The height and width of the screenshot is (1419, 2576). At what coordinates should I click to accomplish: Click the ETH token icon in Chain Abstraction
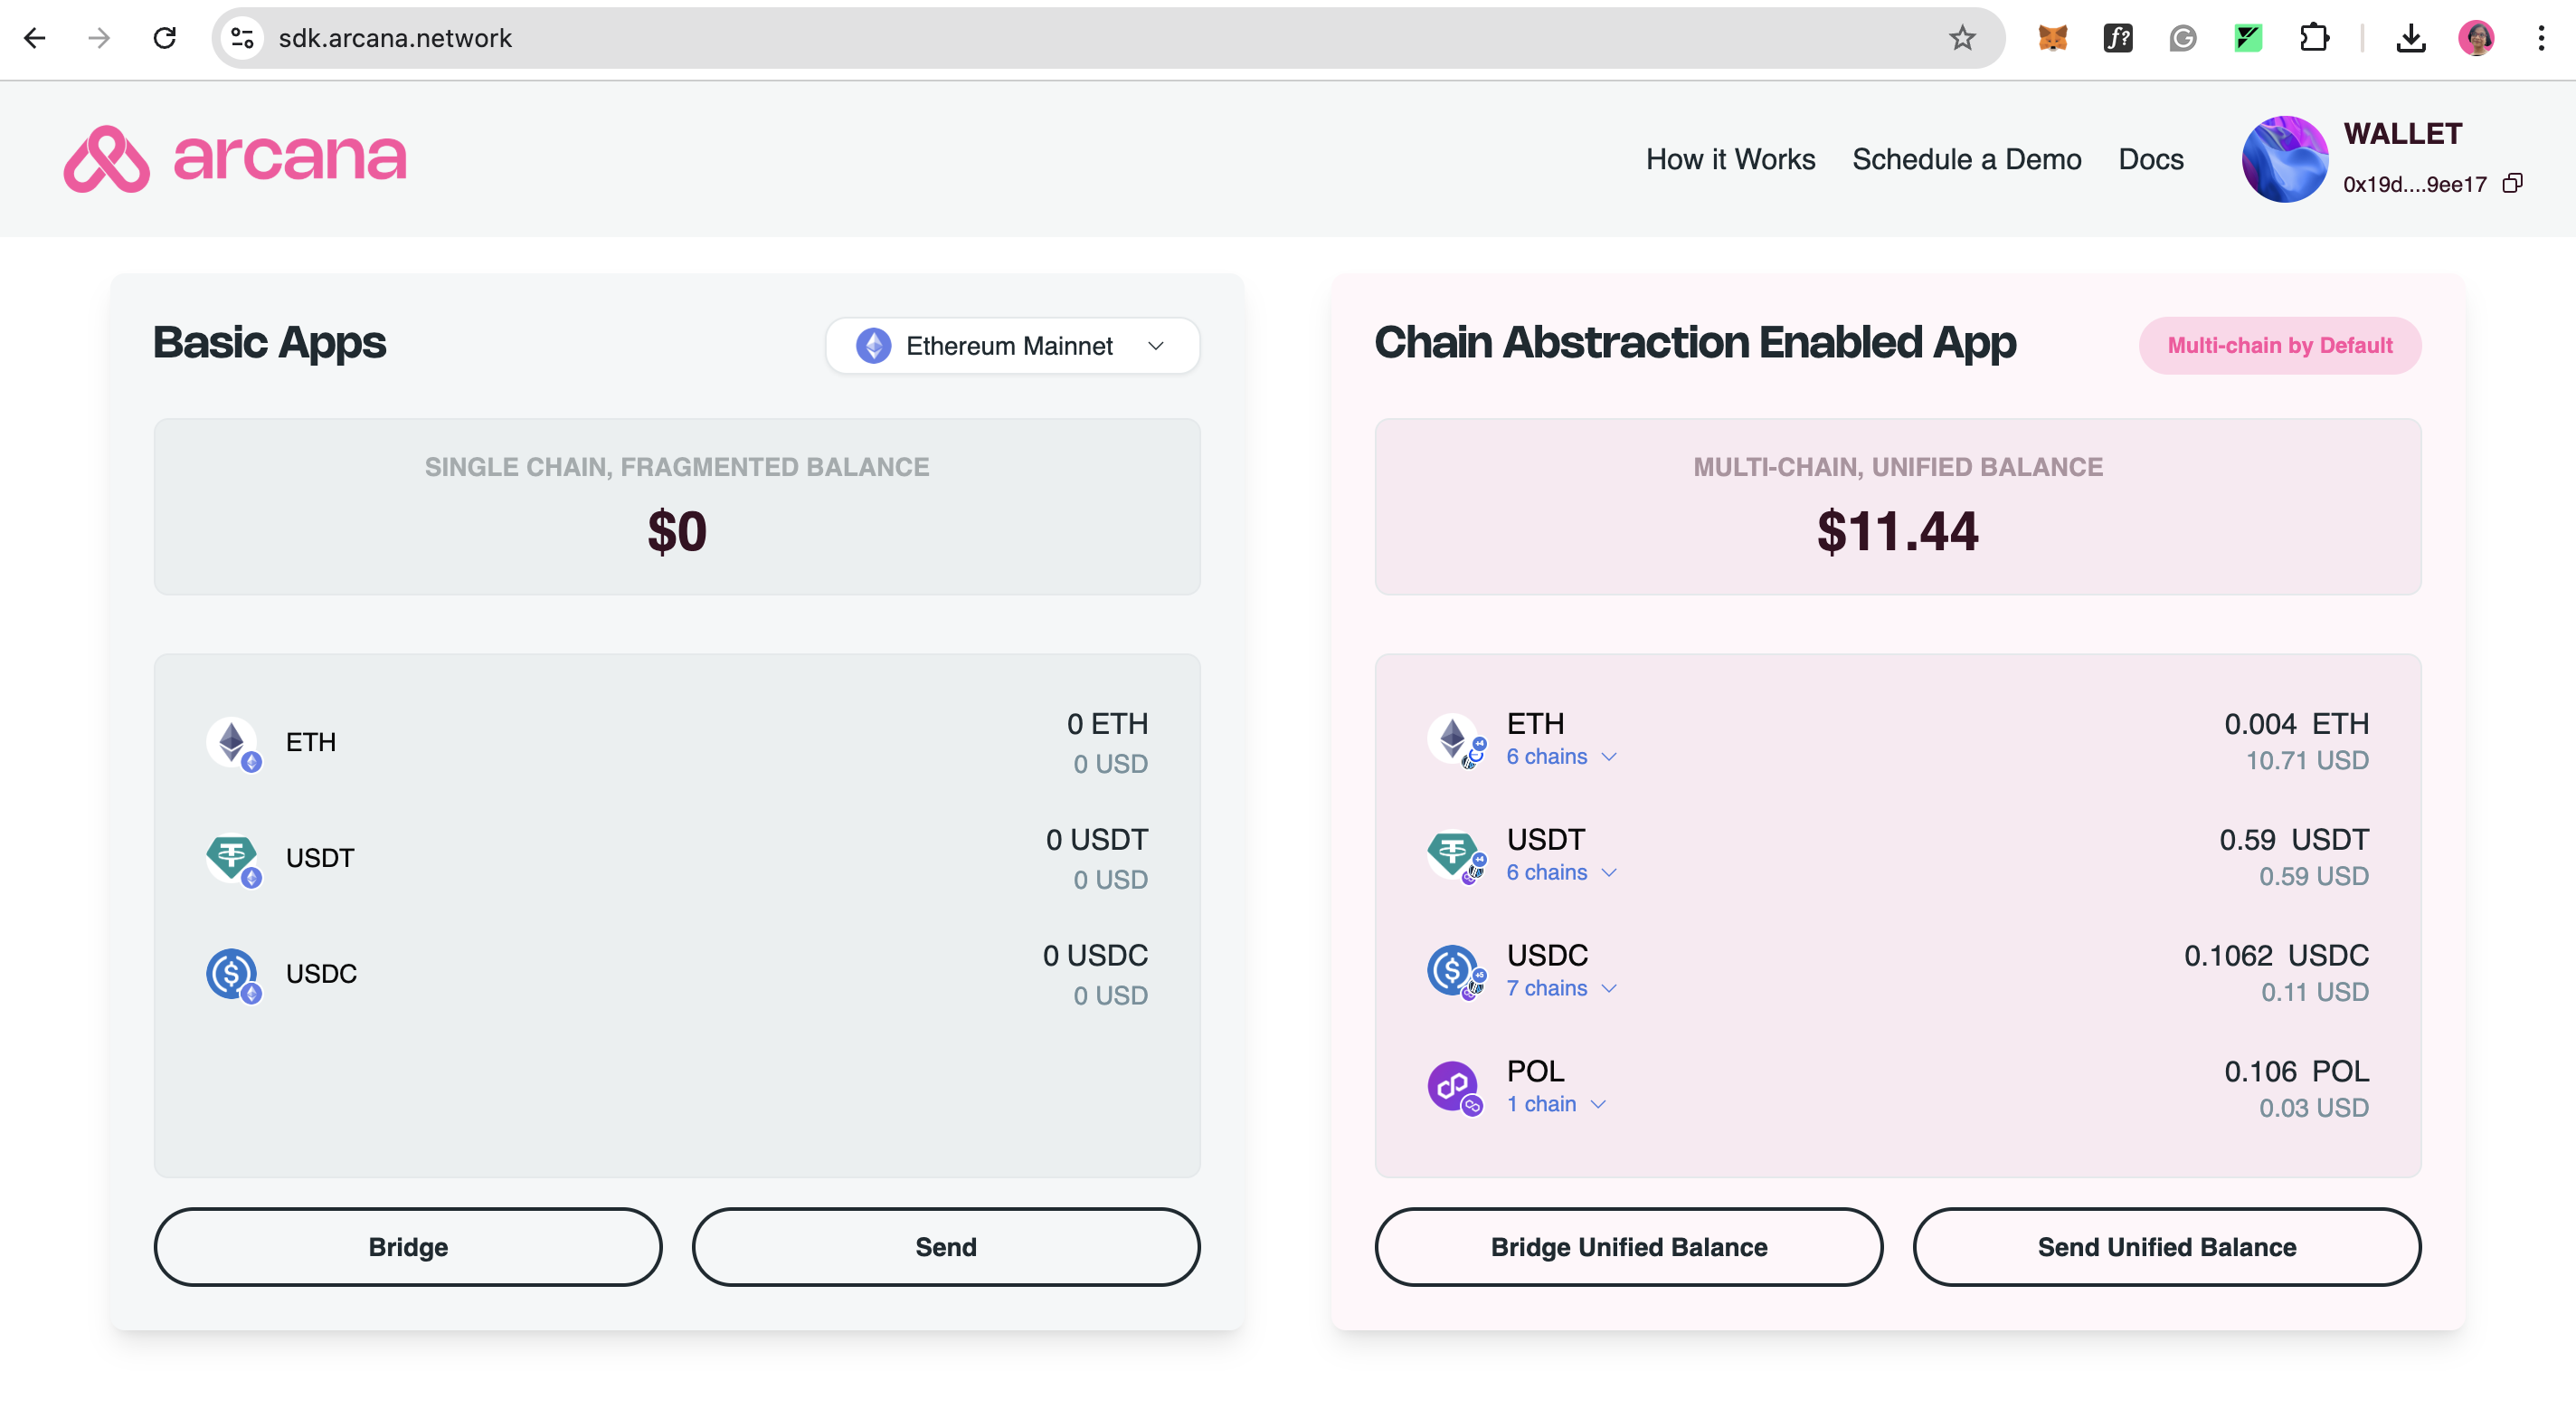click(x=1454, y=736)
